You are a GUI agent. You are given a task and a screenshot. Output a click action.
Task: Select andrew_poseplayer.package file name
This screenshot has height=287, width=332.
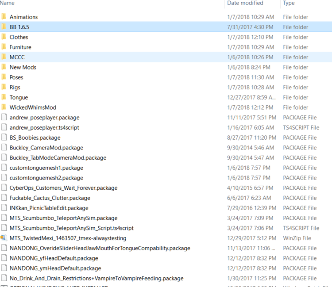point(44,118)
